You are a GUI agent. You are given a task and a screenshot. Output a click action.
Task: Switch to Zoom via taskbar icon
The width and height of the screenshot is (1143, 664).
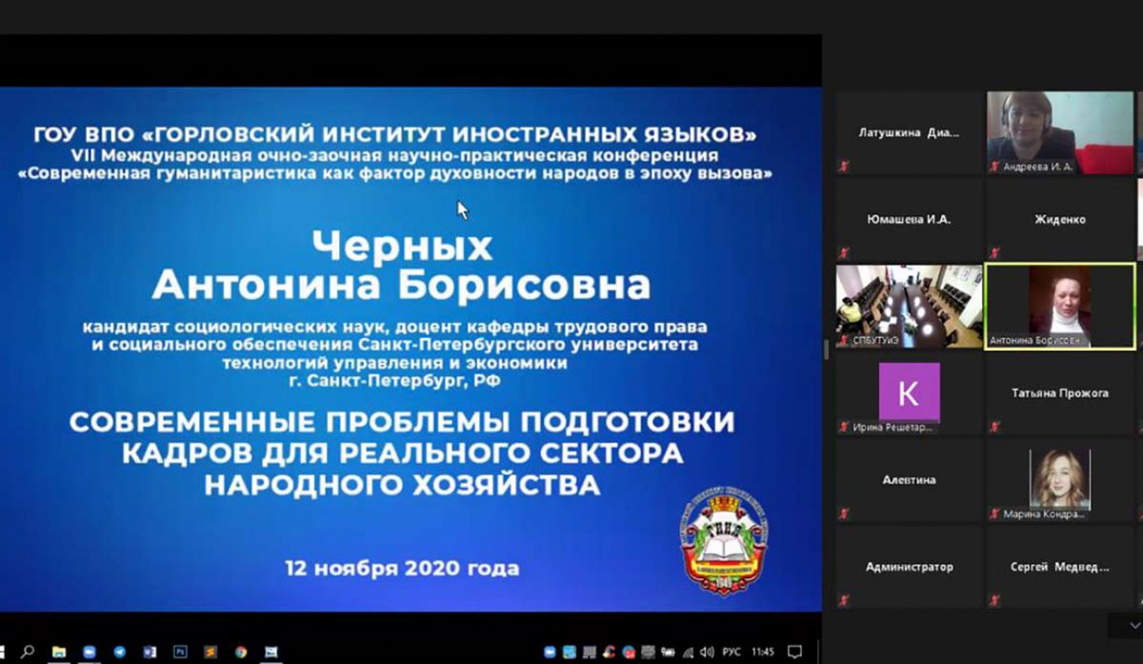tap(90, 652)
